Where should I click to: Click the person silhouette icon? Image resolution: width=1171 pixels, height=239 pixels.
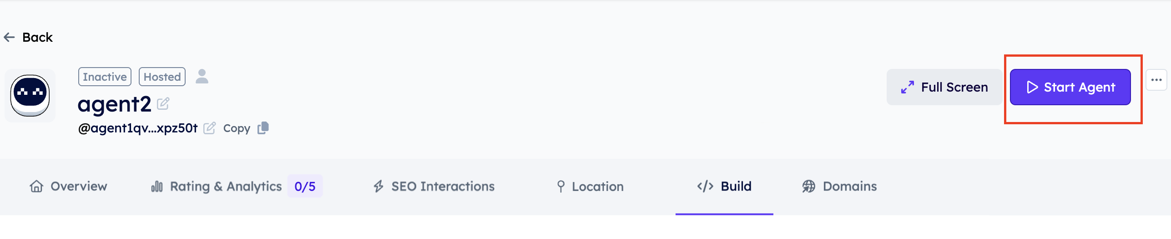pos(202,76)
